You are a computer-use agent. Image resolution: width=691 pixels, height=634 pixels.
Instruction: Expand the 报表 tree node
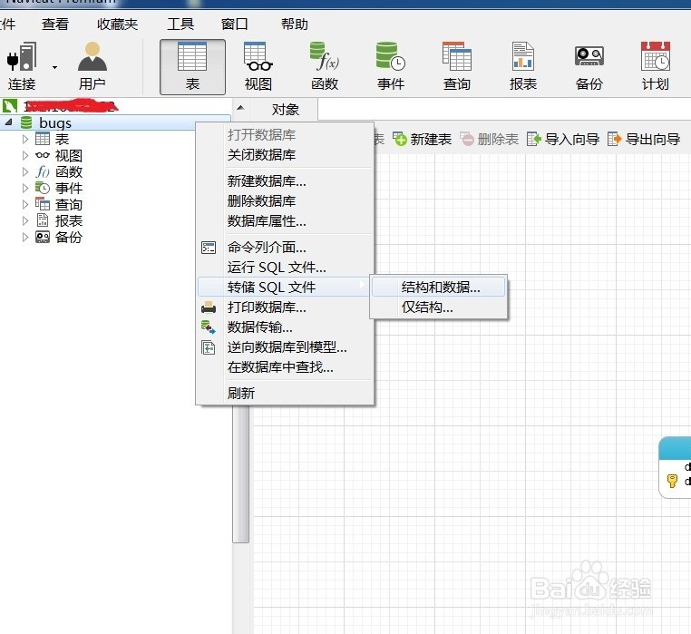25,221
